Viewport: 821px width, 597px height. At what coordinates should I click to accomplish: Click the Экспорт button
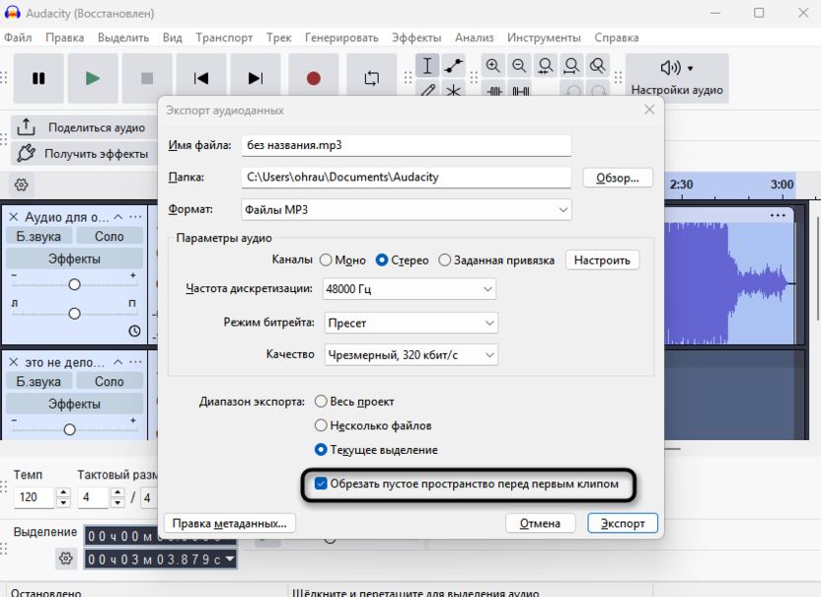click(x=622, y=523)
